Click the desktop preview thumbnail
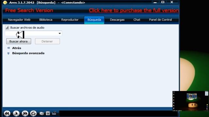Viewport: 209px width, 117px height. click(x=190, y=101)
